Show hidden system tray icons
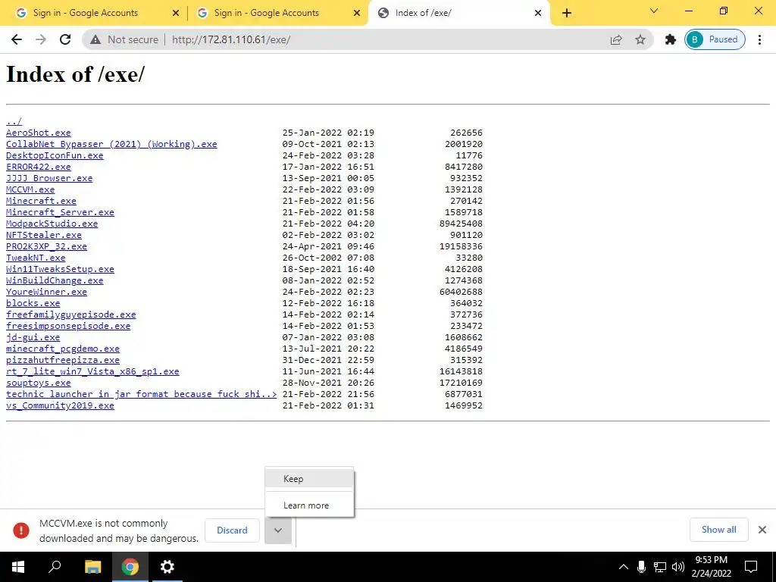This screenshot has width=776, height=582. [x=624, y=567]
